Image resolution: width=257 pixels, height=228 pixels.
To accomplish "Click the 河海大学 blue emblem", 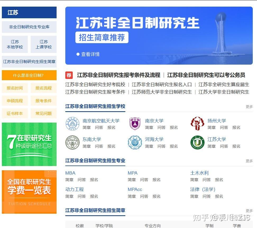I will click(135, 142).
